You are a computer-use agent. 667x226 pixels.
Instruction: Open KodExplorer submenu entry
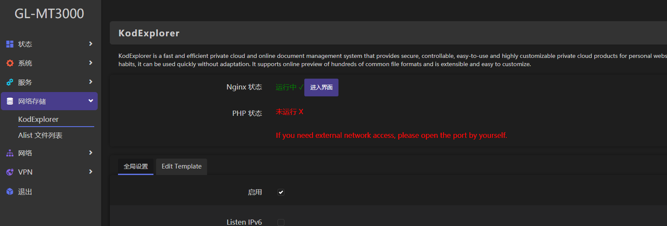(38, 119)
